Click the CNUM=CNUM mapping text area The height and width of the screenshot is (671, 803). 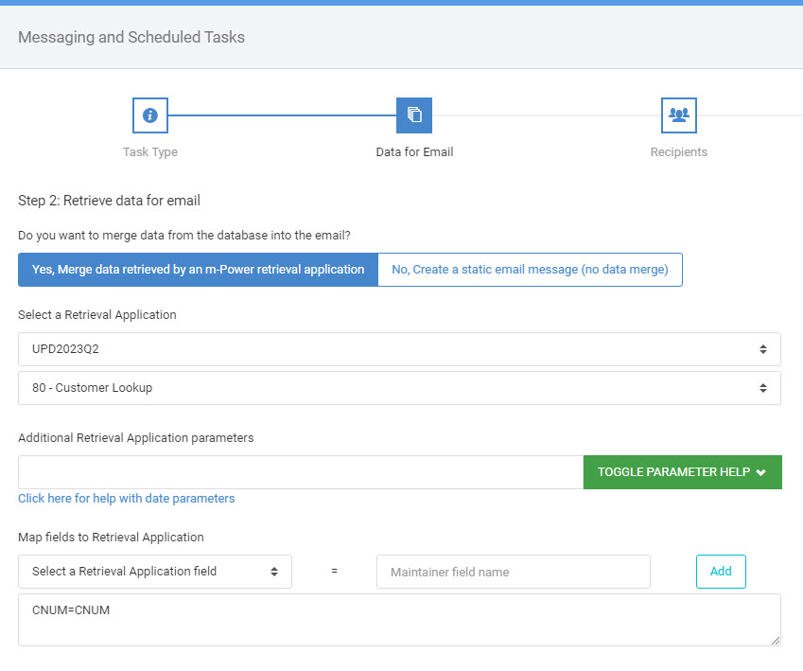[399, 620]
